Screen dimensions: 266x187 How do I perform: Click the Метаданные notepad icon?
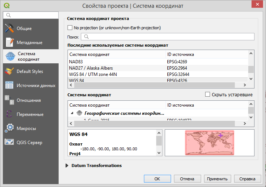tap(10, 43)
